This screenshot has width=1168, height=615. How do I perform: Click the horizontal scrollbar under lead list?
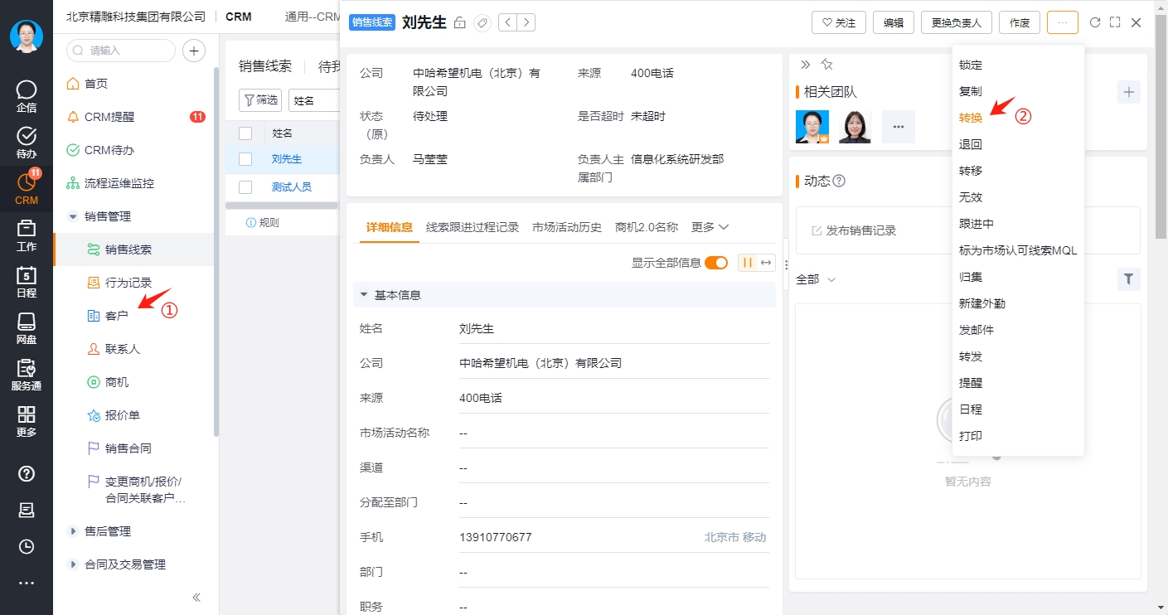point(282,204)
